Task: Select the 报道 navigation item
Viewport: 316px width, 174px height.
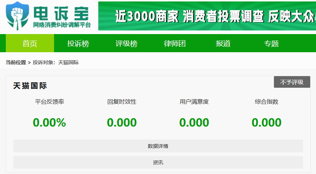Action: (223, 43)
